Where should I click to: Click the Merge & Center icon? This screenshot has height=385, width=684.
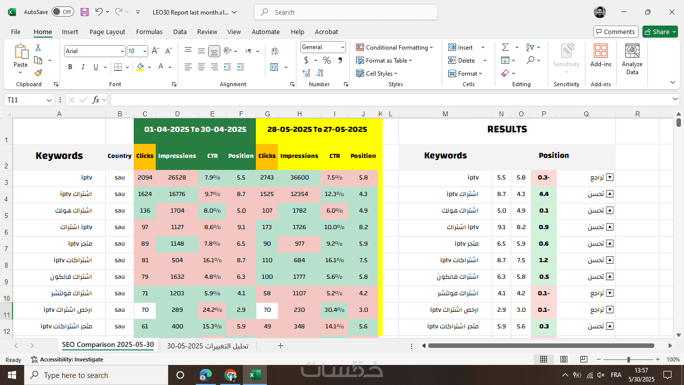(274, 67)
